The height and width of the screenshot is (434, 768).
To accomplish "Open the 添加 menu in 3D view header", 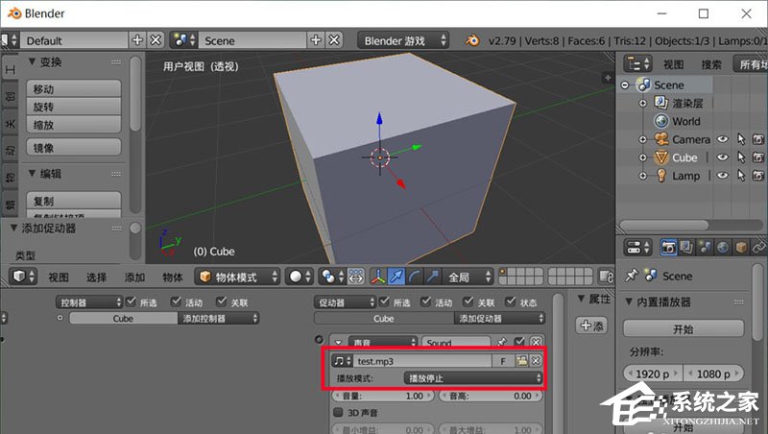I will click(134, 277).
